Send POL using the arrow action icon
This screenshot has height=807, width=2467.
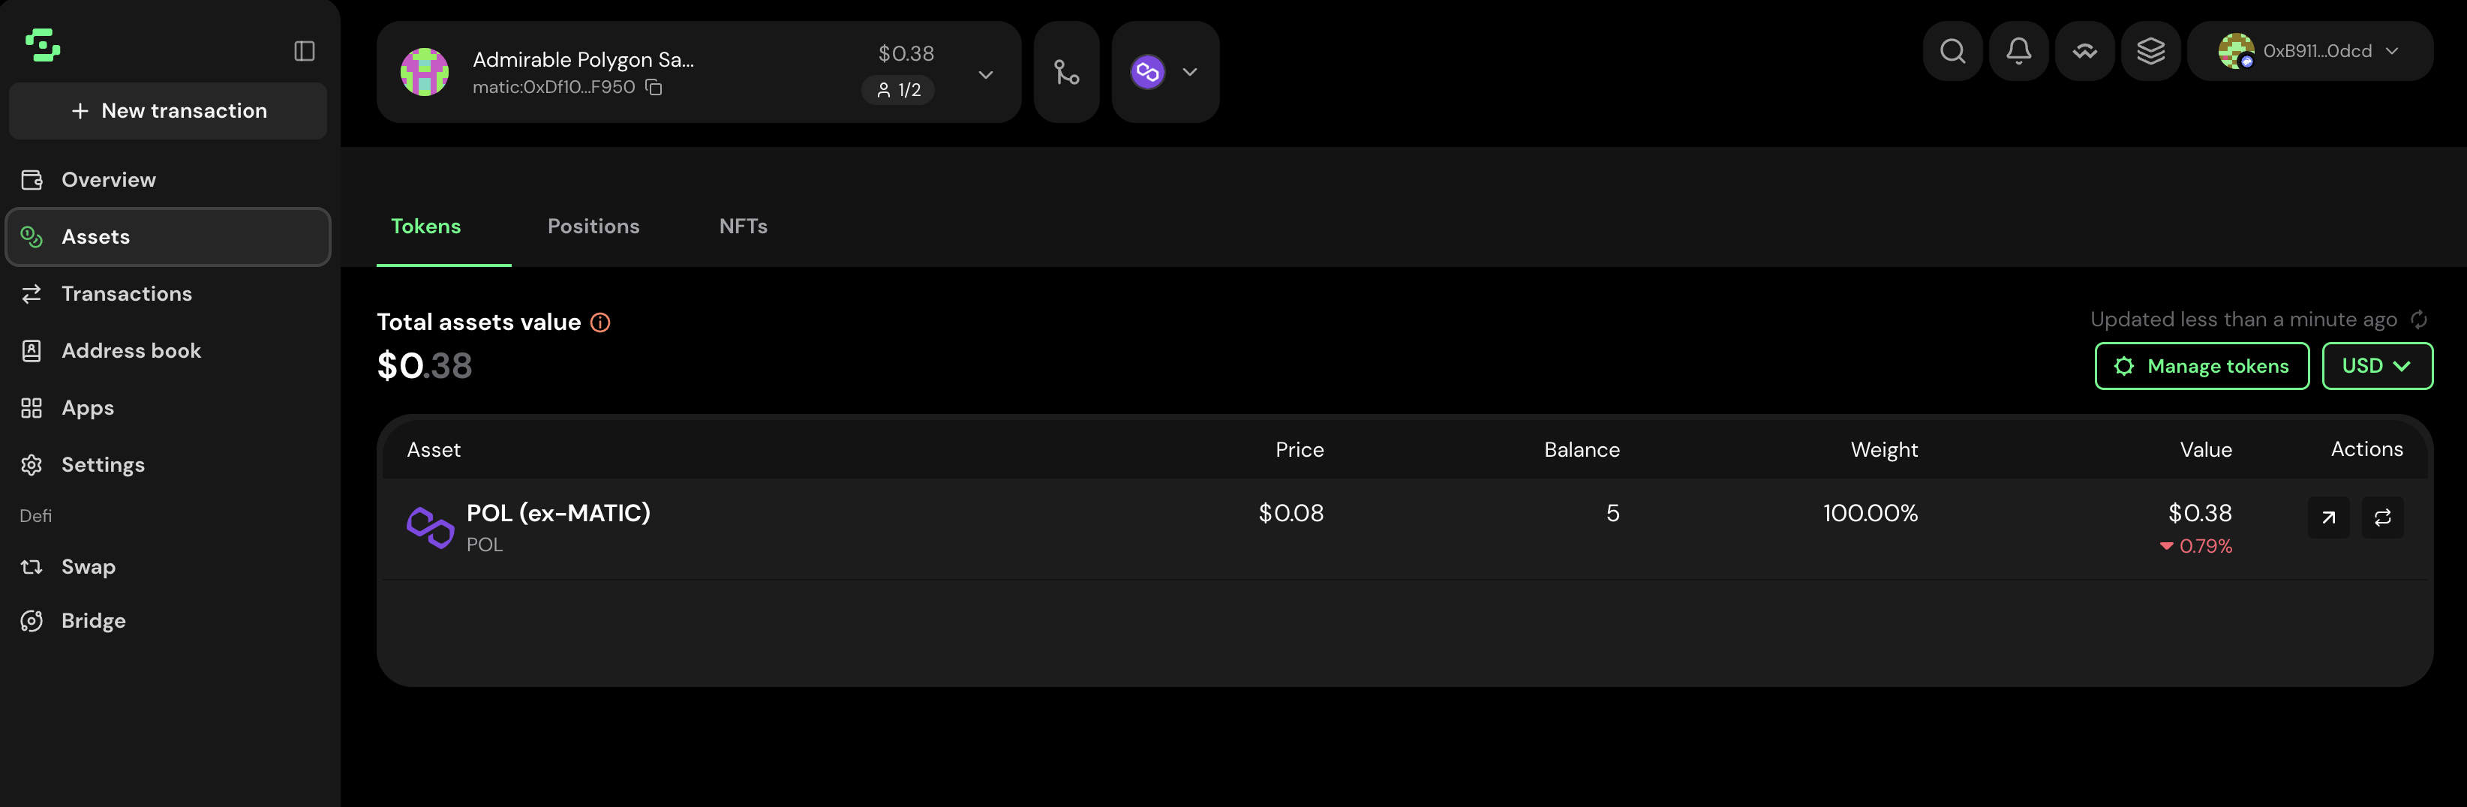pyautogui.click(x=2328, y=518)
